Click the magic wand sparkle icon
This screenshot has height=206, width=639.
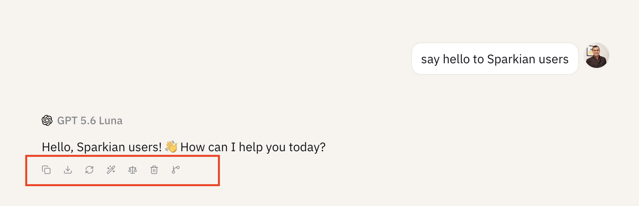[x=111, y=170]
